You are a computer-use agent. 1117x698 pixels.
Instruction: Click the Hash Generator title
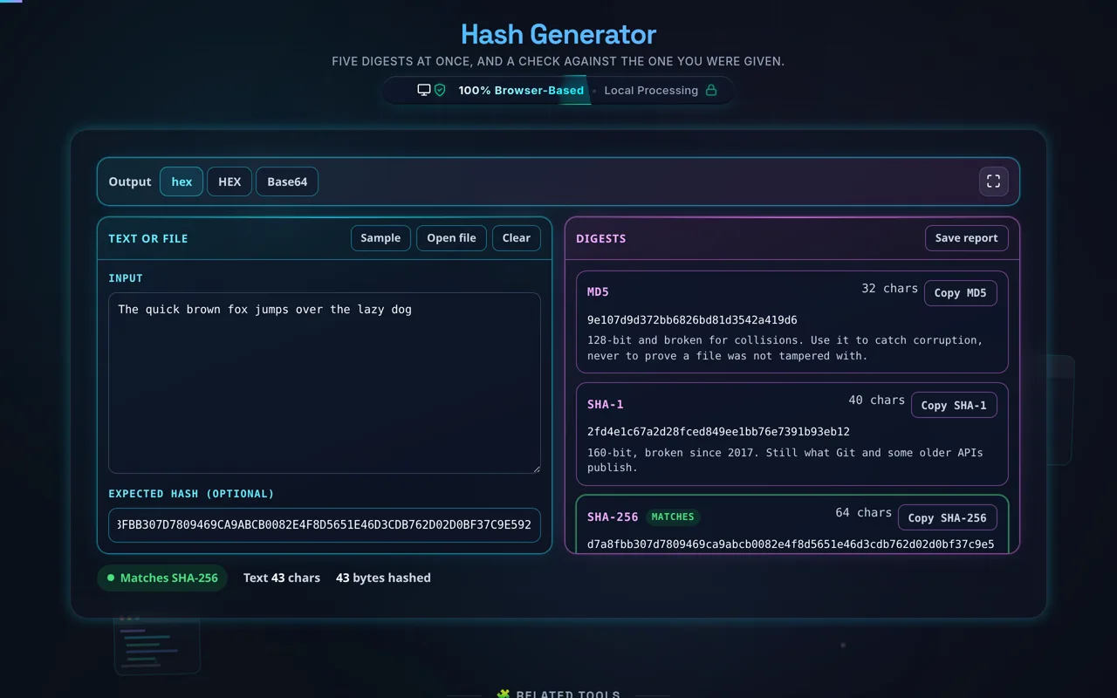tap(558, 34)
